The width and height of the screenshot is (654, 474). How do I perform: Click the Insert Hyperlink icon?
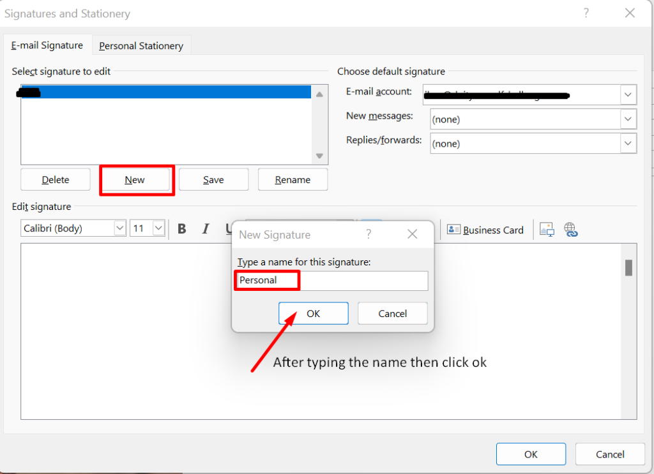point(570,230)
